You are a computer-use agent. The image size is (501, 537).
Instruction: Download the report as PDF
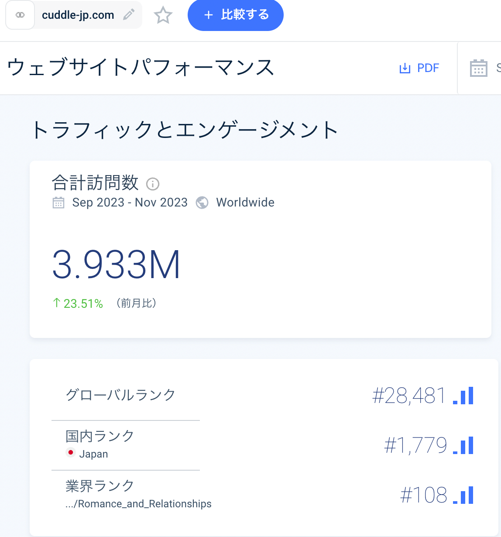pos(419,68)
